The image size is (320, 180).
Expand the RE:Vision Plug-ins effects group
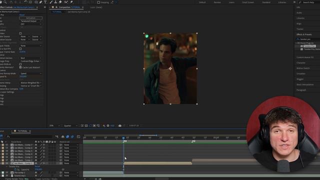tap(296, 43)
